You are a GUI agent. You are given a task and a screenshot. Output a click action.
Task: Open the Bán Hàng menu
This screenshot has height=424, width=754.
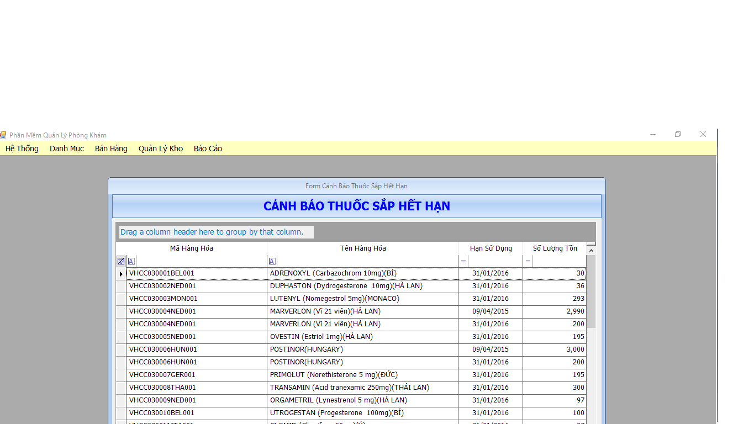click(x=111, y=149)
